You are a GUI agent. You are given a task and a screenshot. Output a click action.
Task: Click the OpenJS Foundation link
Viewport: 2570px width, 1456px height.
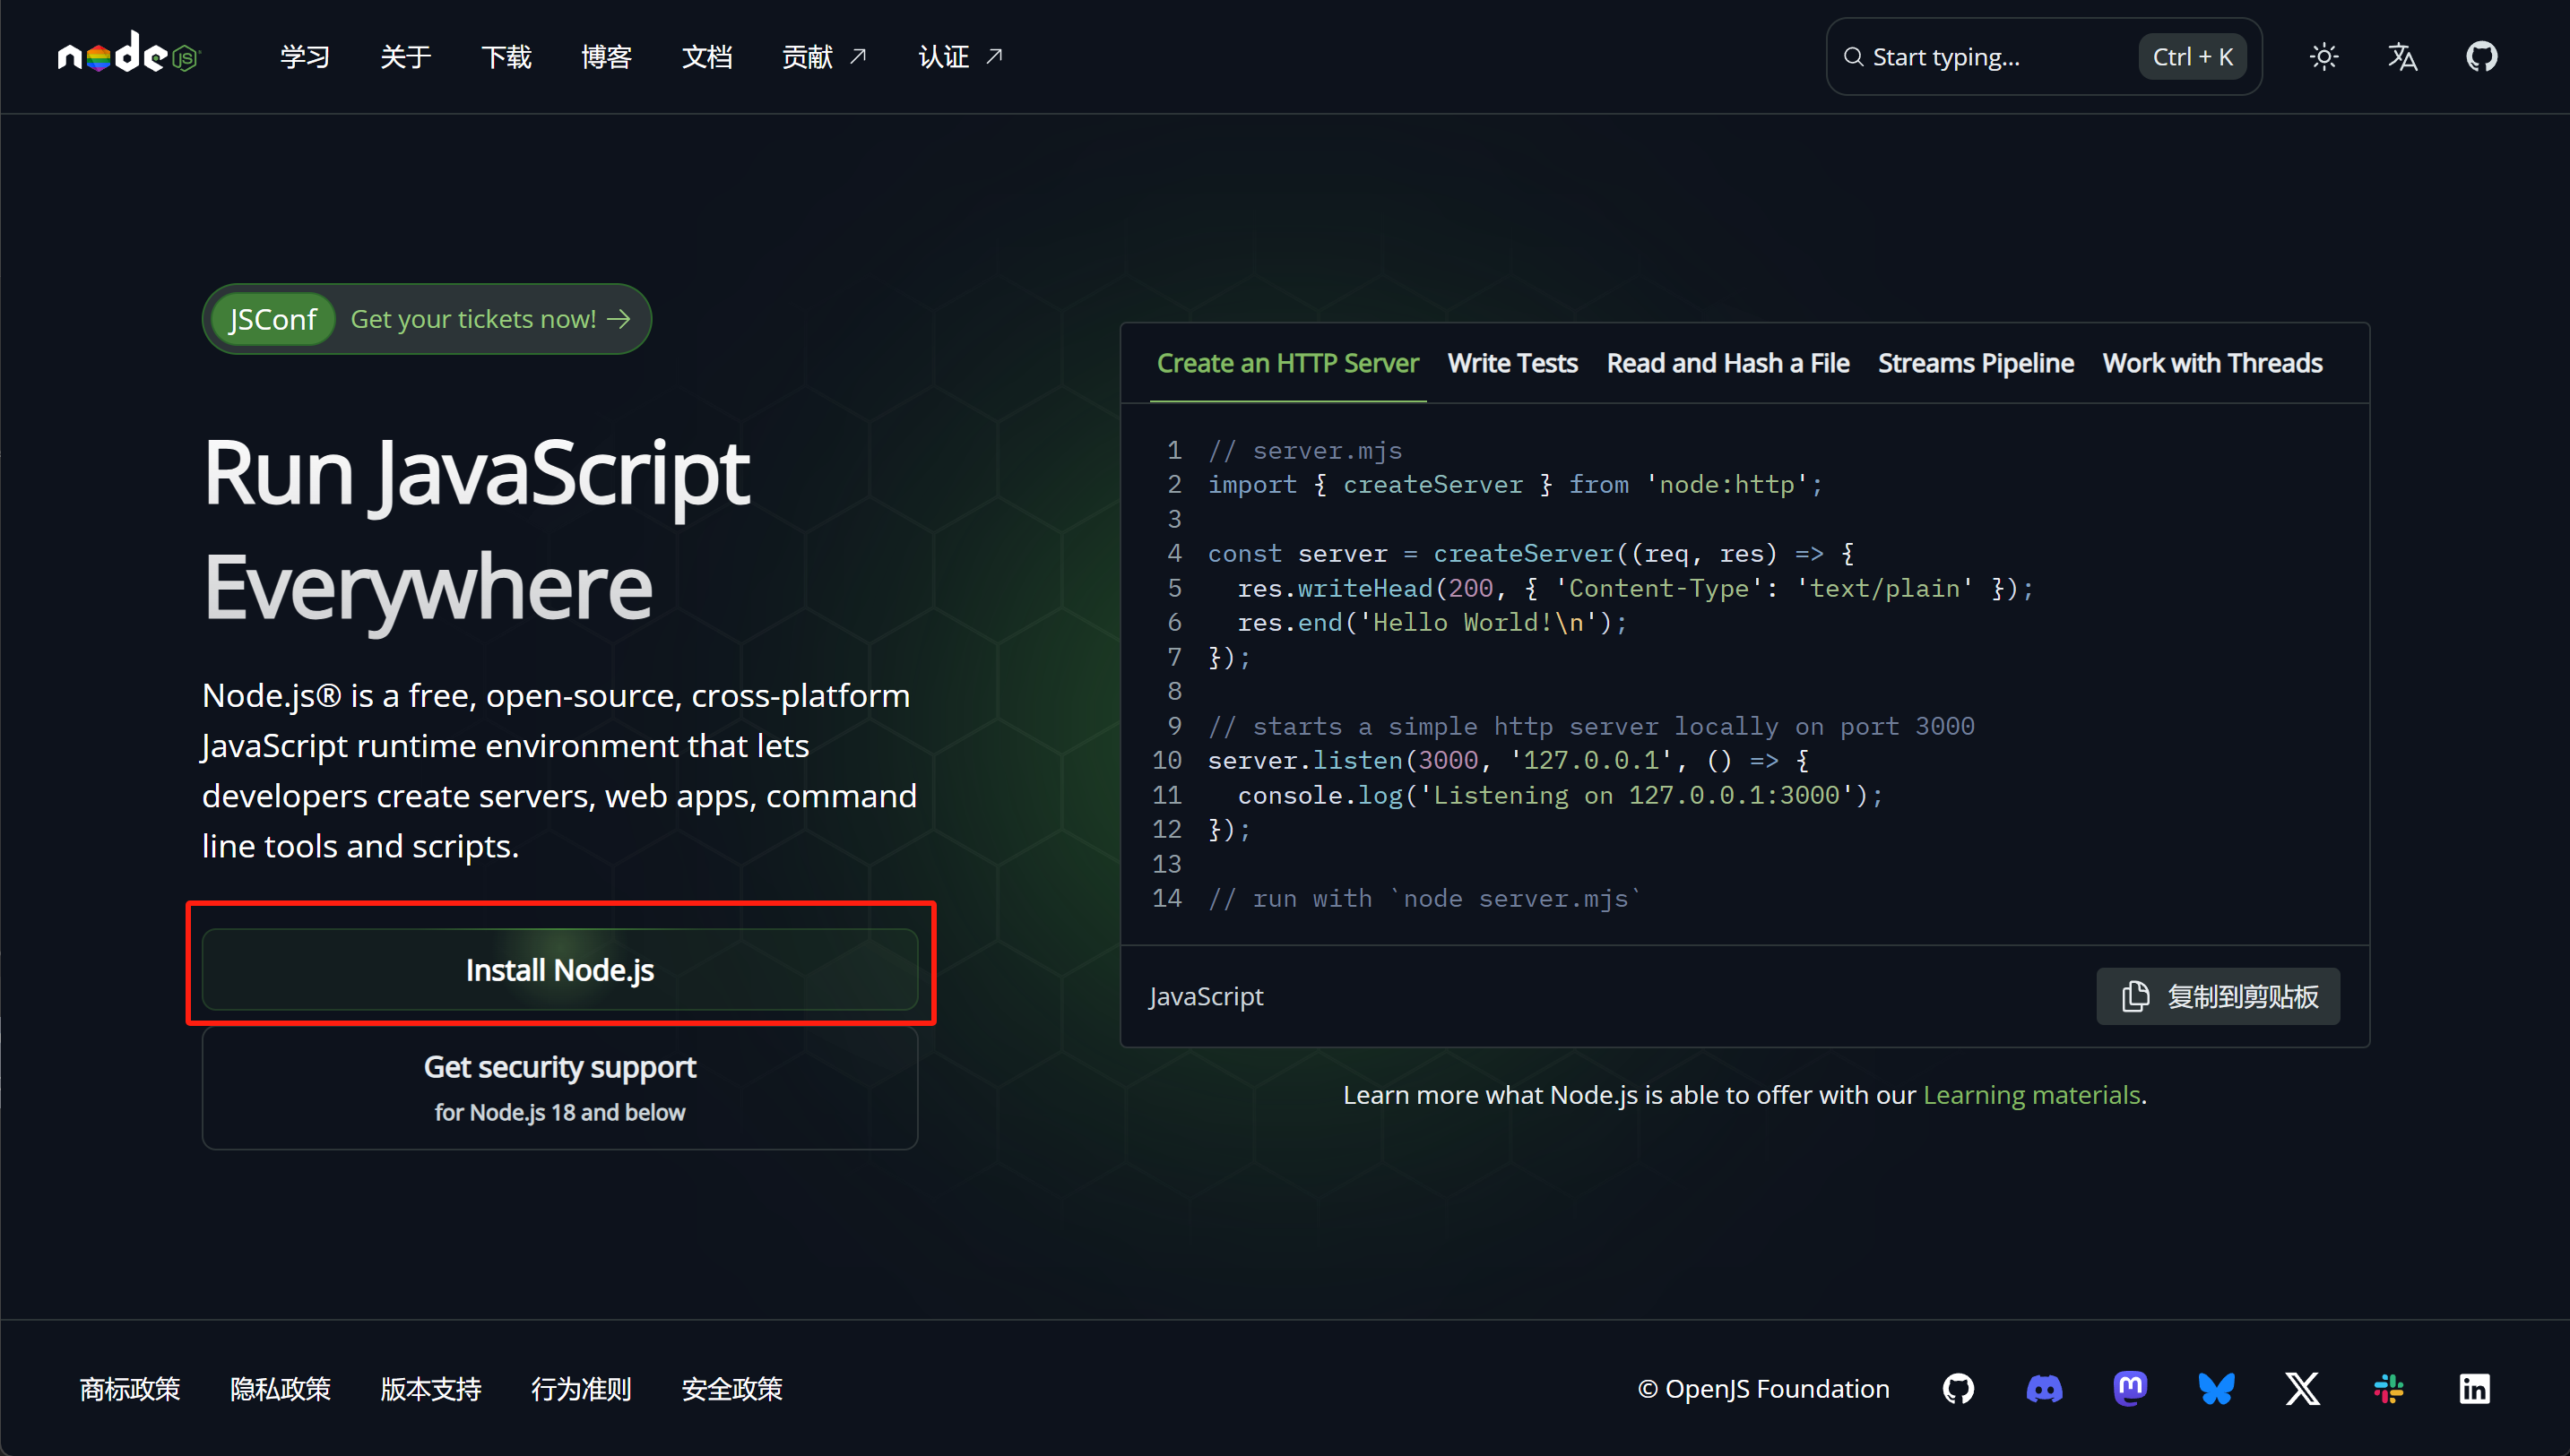(x=1764, y=1389)
